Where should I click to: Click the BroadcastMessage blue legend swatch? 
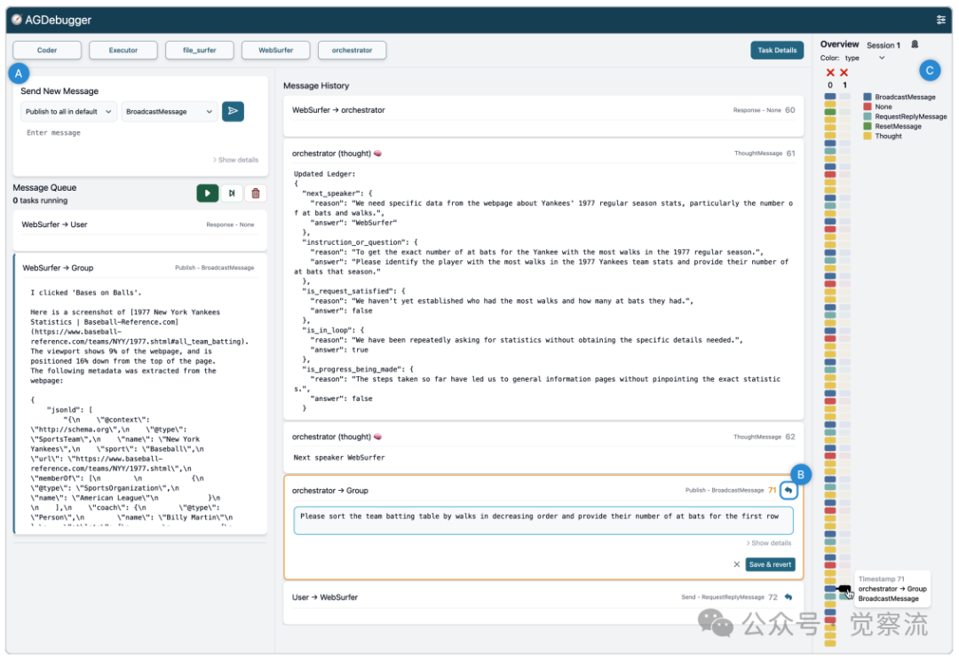[x=868, y=98]
